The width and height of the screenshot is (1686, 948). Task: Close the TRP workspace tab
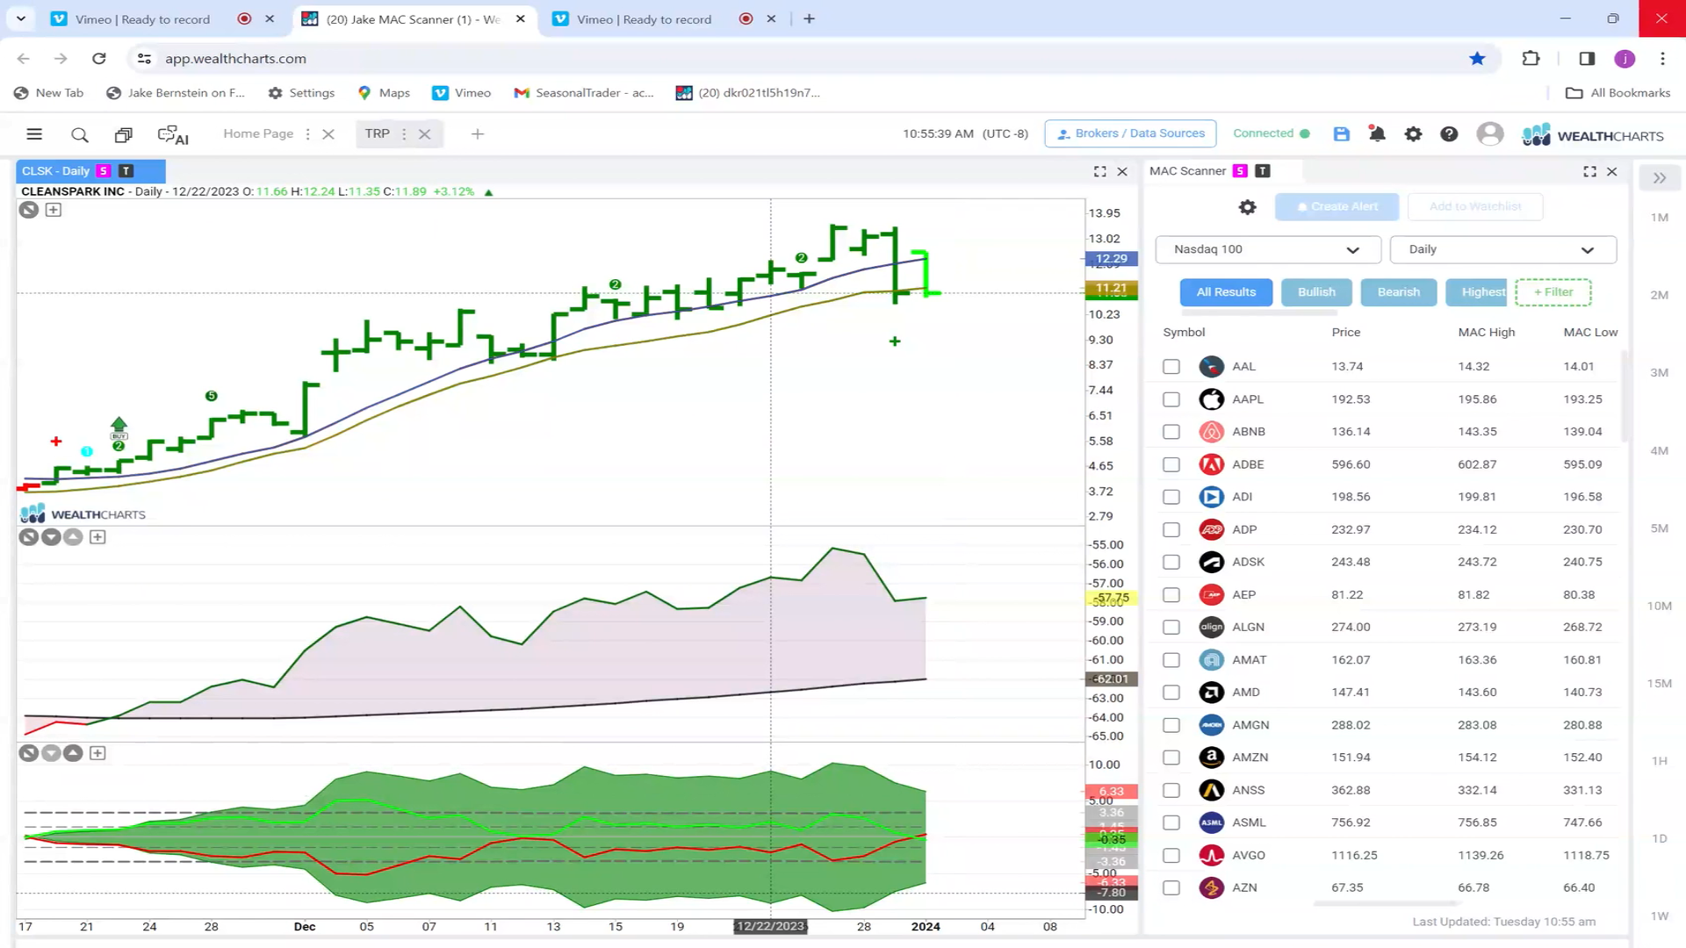point(425,134)
